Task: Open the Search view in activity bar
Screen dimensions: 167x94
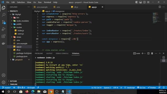Action: 3,15
